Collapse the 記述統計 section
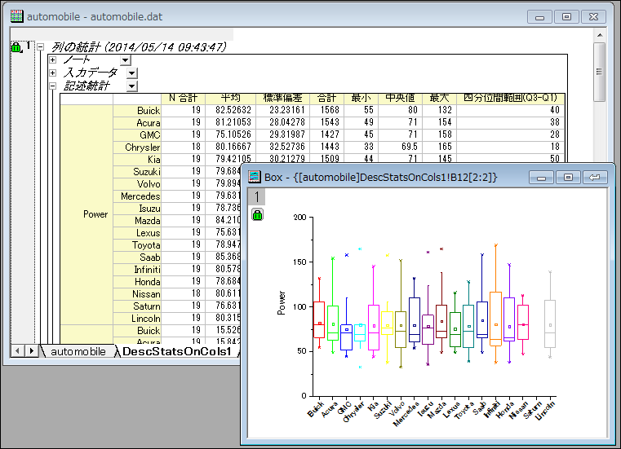 (x=53, y=86)
